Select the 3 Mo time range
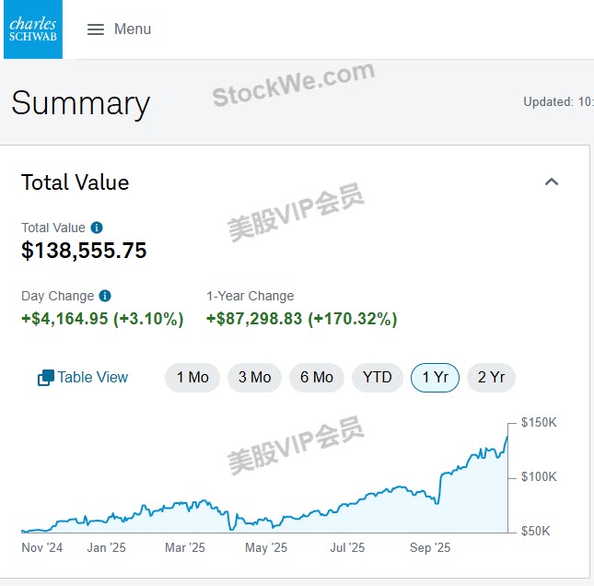 point(254,378)
